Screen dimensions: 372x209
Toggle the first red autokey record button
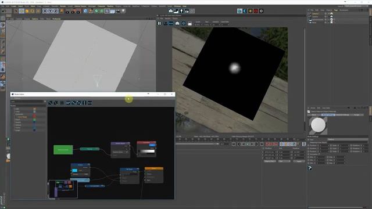pos(267,144)
